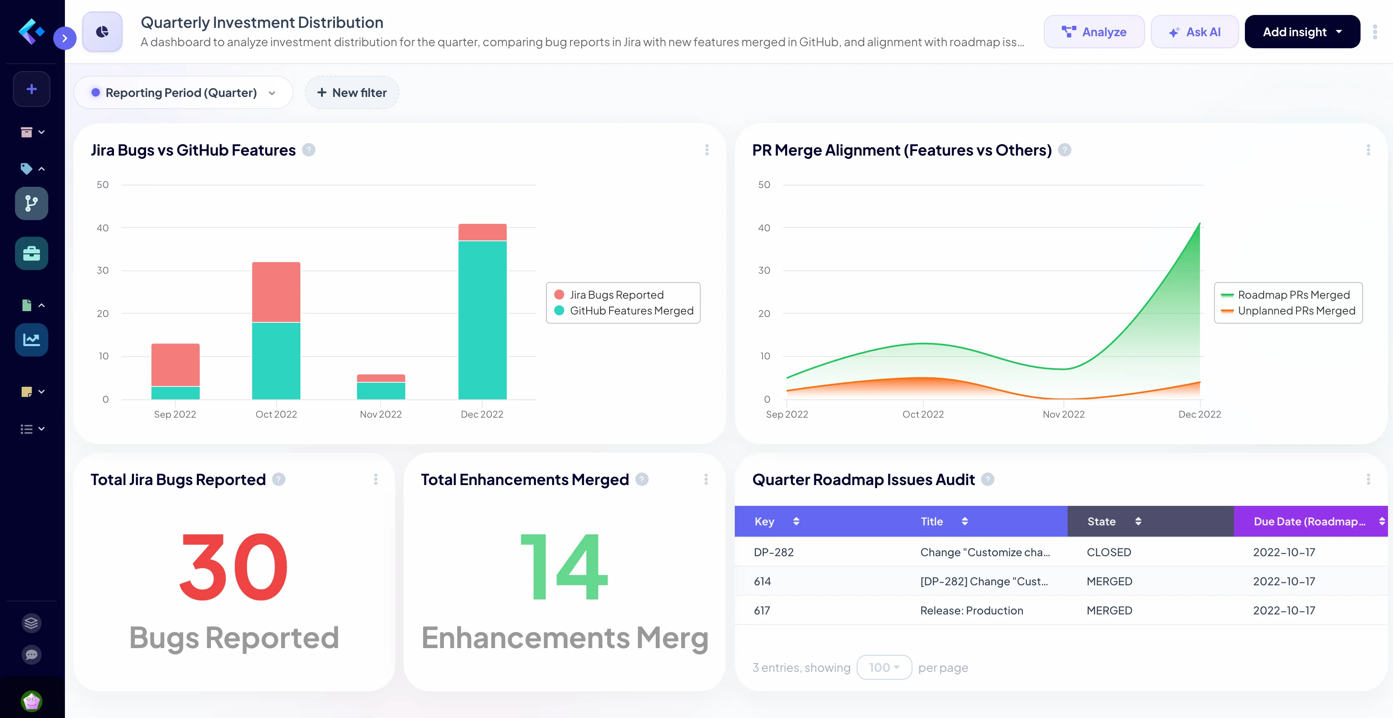The height and width of the screenshot is (718, 1393).
Task: Toggle Jira Bugs Reported legend entry
Action: (609, 295)
